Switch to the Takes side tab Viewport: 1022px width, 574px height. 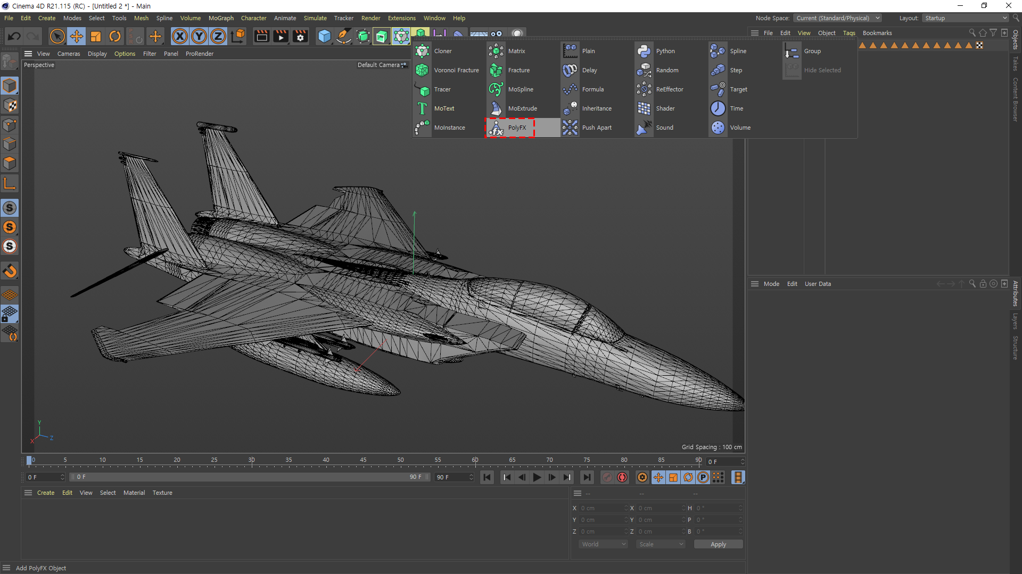[x=1016, y=63]
